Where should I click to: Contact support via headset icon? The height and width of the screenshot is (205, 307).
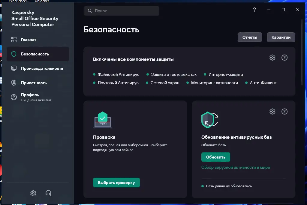pyautogui.click(x=49, y=193)
